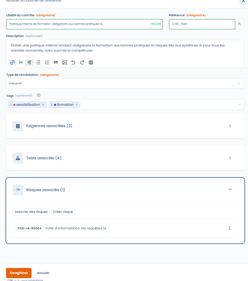Insert a bulleted list

[38, 62]
